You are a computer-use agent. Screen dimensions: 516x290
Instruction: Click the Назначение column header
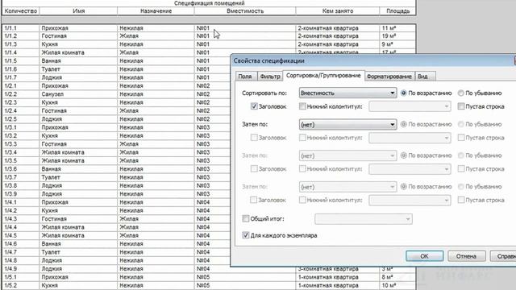click(156, 10)
